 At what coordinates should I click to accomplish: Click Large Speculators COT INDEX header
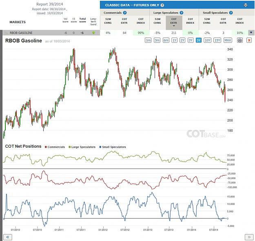coord(190,21)
